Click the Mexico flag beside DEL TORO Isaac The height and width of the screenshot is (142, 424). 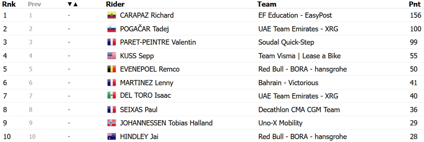(112, 96)
